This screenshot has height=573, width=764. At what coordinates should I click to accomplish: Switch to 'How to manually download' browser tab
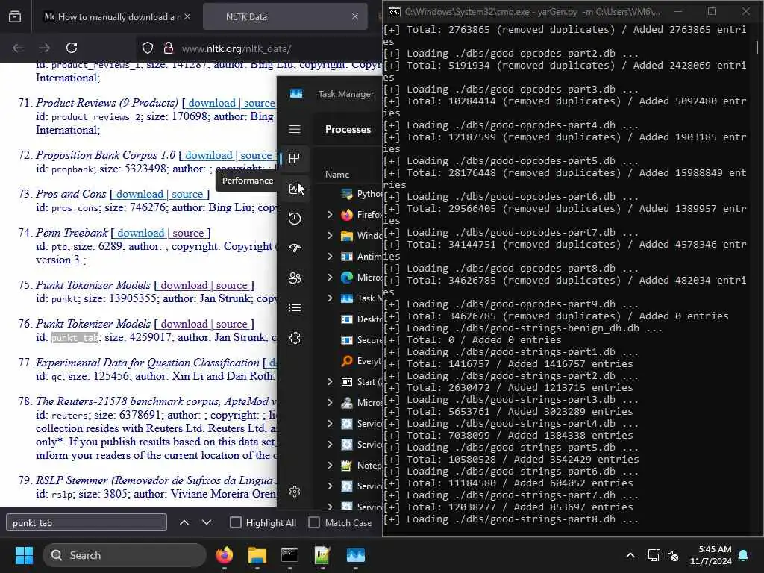[117, 16]
